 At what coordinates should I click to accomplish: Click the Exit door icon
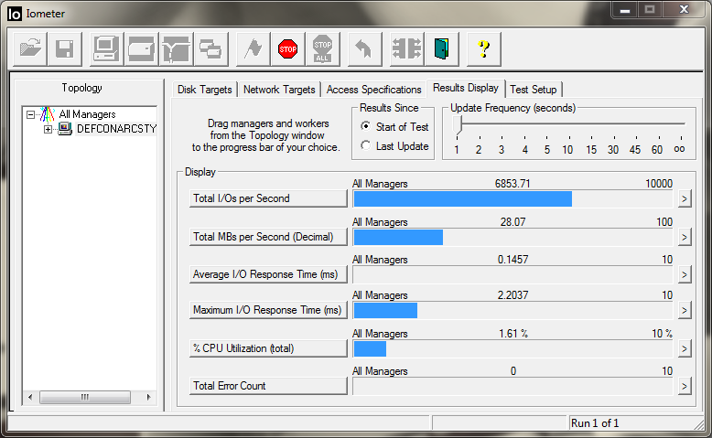[441, 48]
